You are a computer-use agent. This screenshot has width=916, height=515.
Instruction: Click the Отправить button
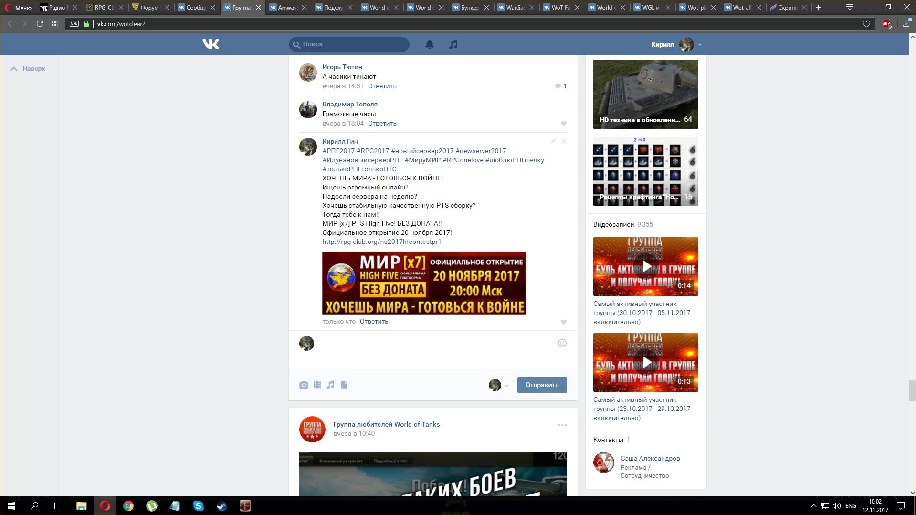542,385
